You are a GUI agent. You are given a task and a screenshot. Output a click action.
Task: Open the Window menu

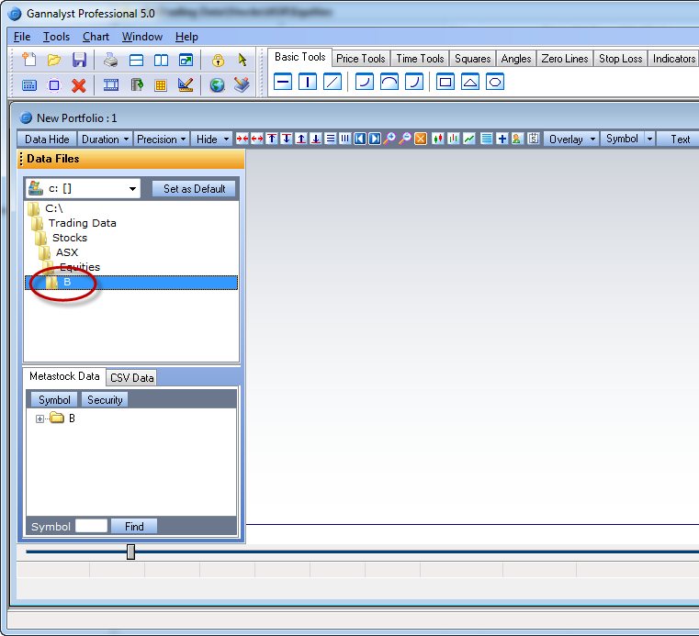click(142, 37)
